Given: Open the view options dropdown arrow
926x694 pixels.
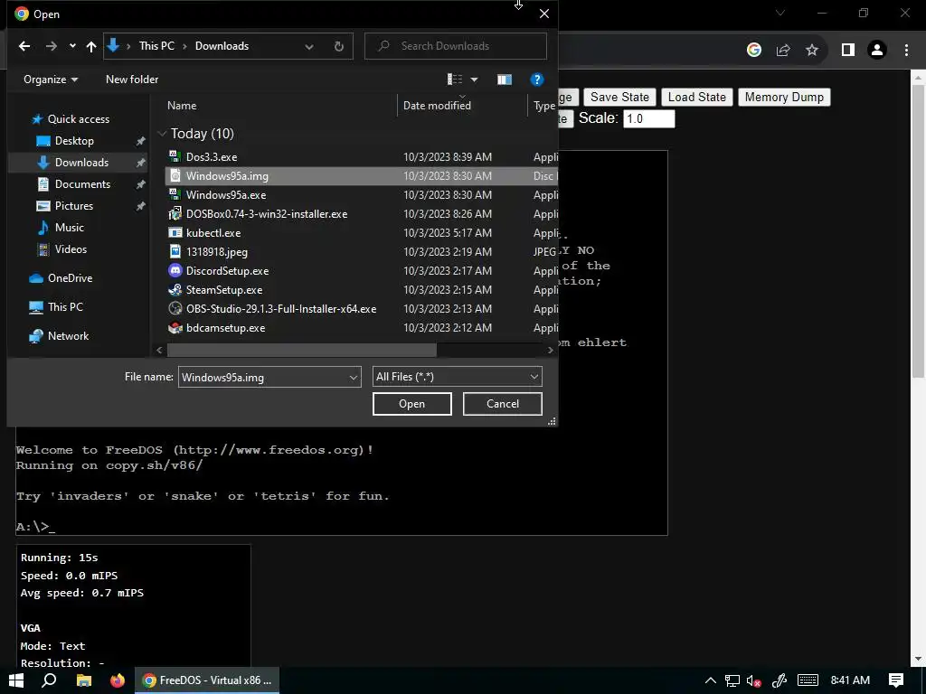Looking at the screenshot, I should [x=474, y=80].
